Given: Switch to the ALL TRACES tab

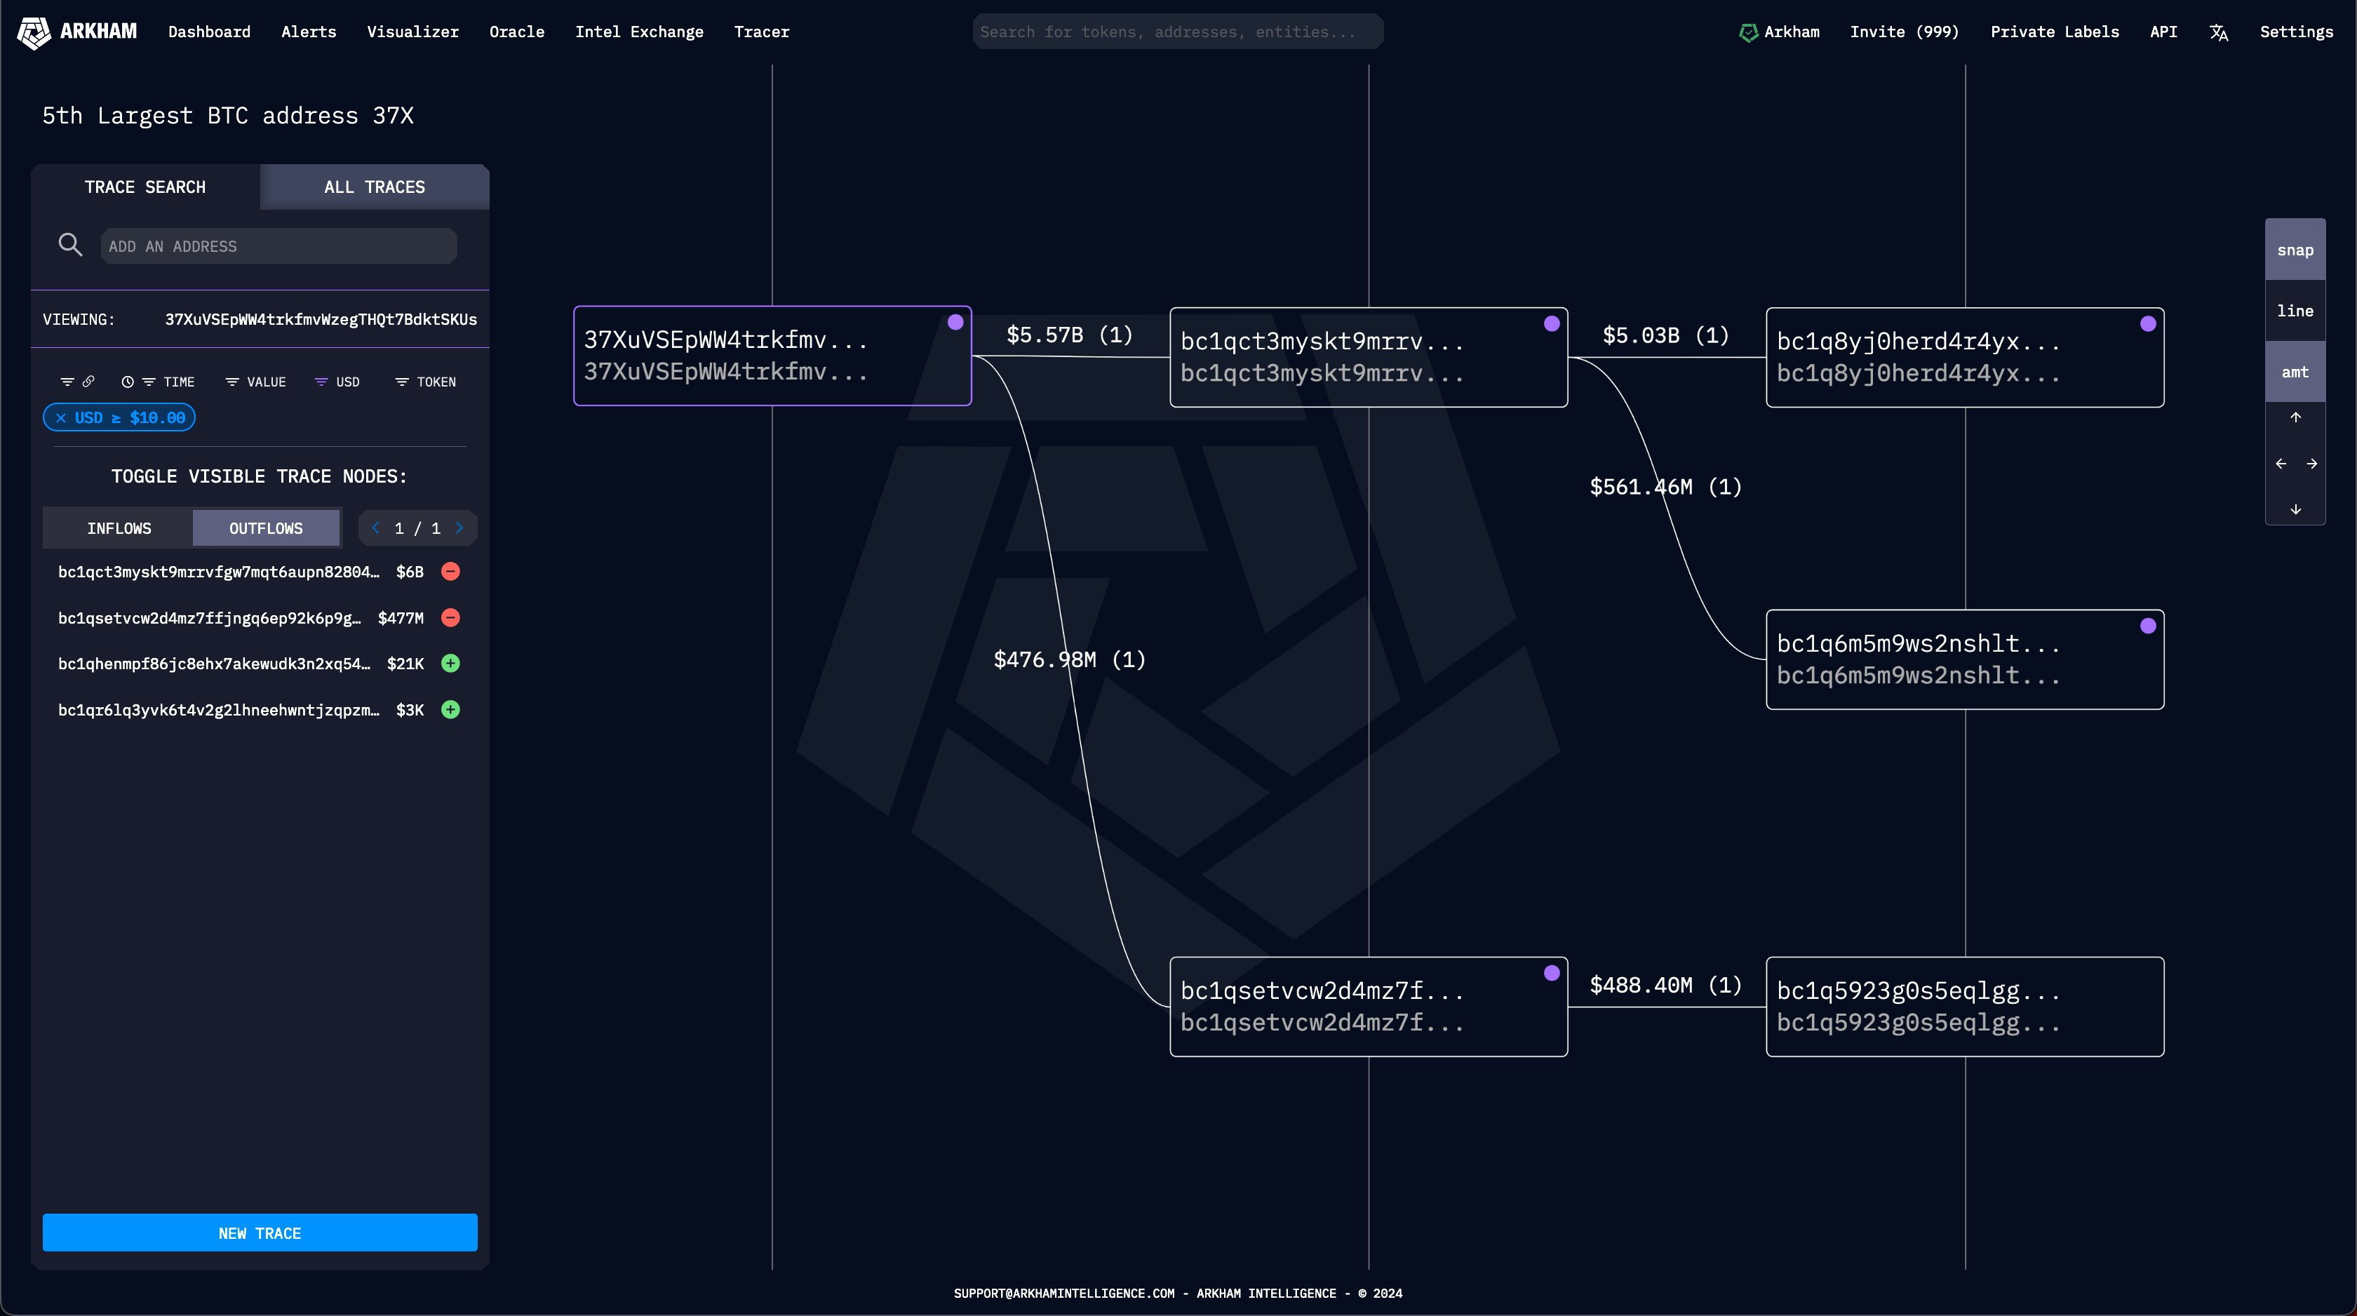Looking at the screenshot, I should click(374, 187).
